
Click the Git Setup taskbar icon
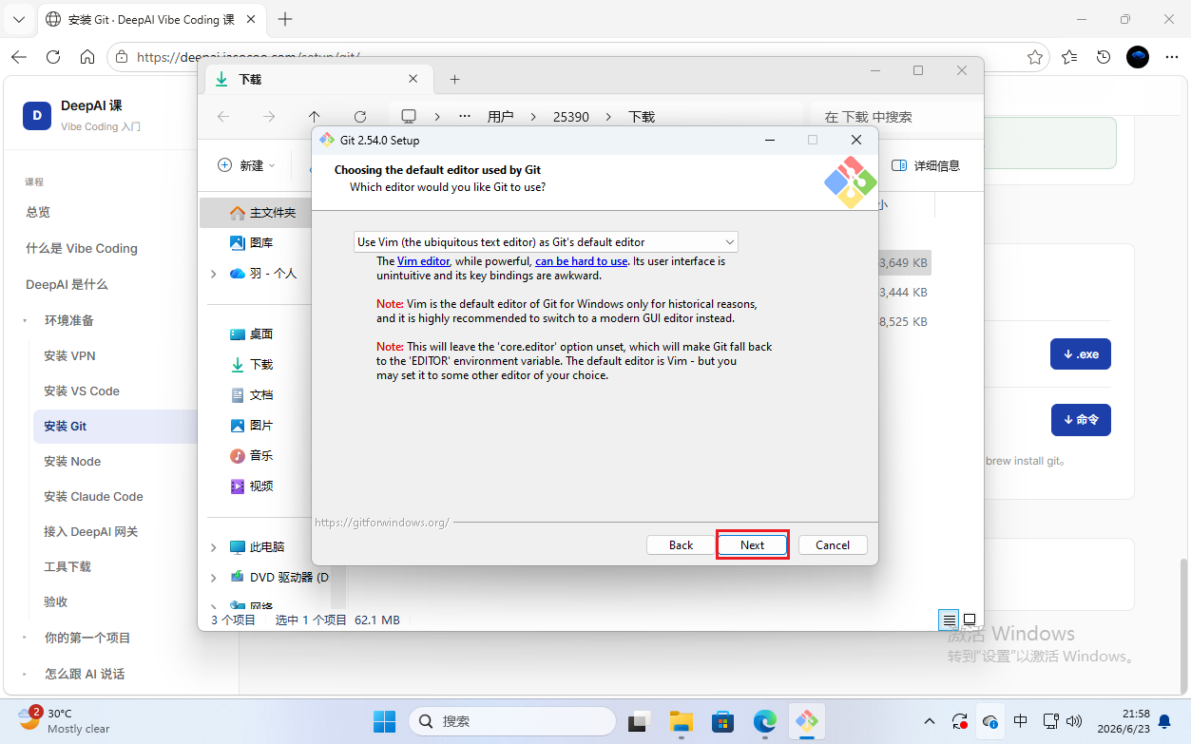806,721
